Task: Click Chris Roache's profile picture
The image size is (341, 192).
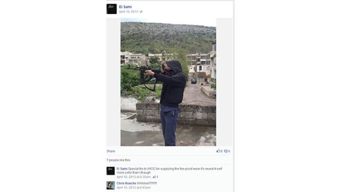Action: (x=111, y=185)
